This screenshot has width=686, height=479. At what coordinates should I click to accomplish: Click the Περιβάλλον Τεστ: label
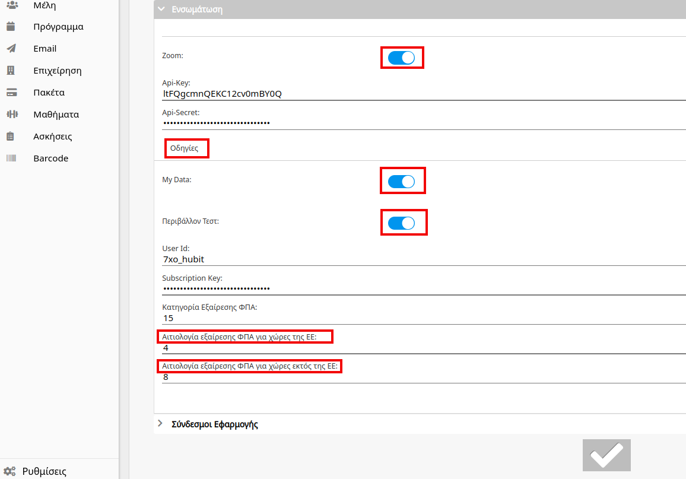(x=190, y=221)
